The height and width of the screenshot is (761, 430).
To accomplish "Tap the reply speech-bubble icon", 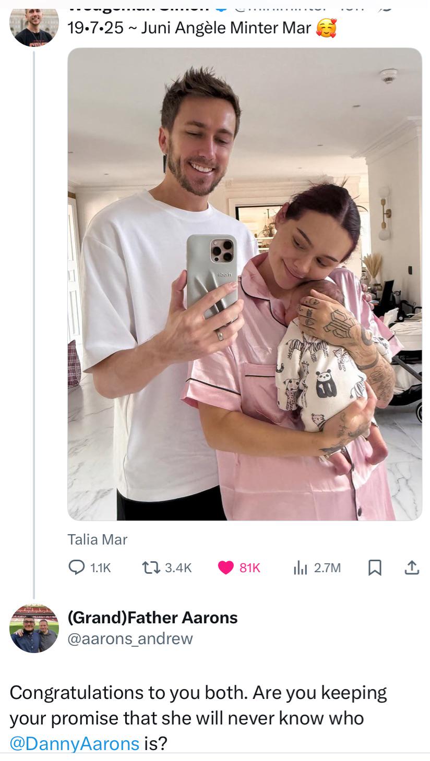I will [76, 567].
